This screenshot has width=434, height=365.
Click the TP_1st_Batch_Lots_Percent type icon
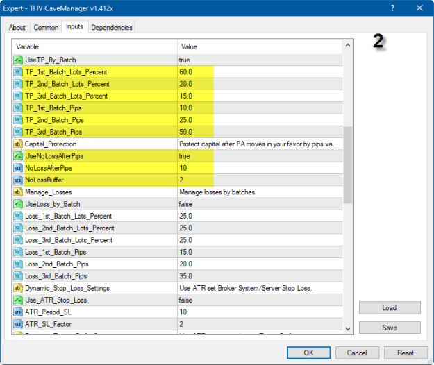[18, 72]
